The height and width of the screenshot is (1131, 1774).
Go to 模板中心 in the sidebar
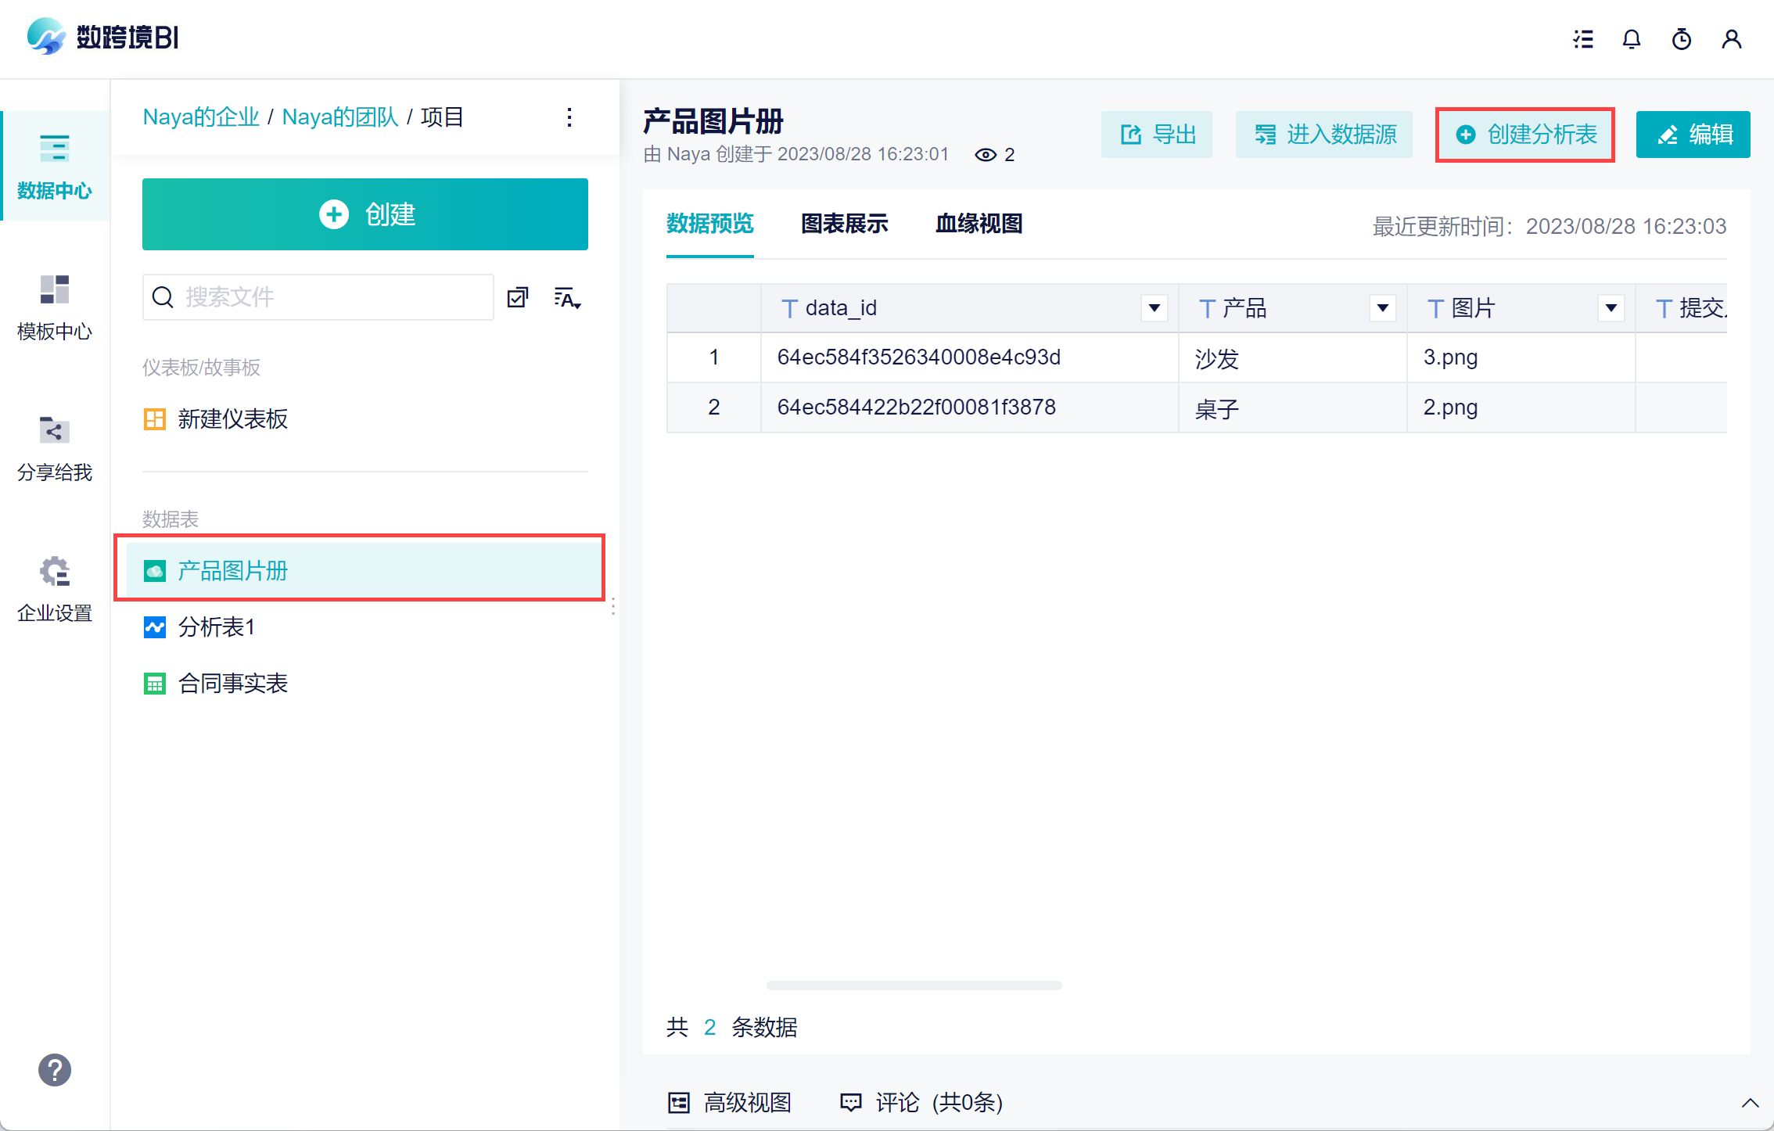[x=55, y=307]
